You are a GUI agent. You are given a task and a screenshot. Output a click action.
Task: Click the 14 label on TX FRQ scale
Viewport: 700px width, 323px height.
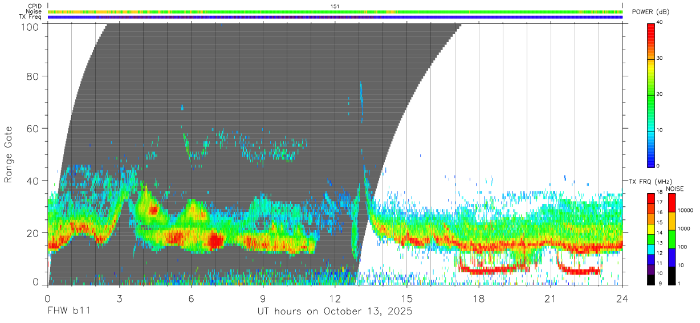(660, 232)
